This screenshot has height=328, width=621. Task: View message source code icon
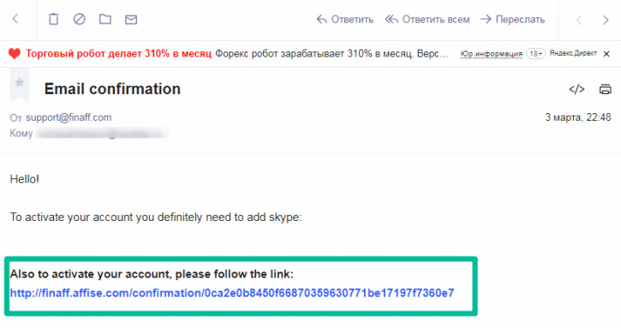pyautogui.click(x=576, y=89)
